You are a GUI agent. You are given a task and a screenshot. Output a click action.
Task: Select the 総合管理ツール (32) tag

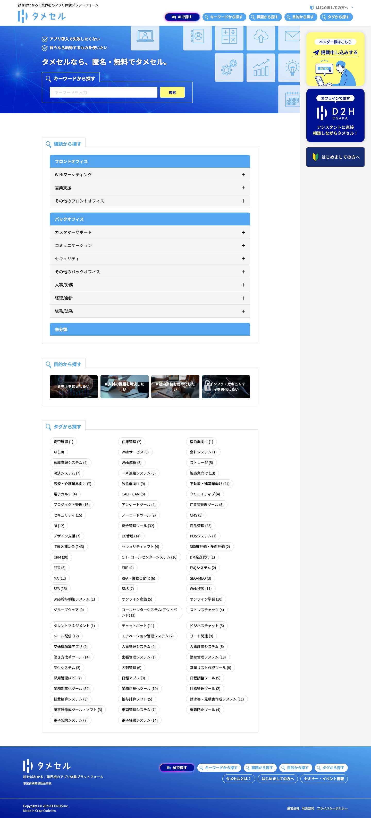tap(138, 526)
